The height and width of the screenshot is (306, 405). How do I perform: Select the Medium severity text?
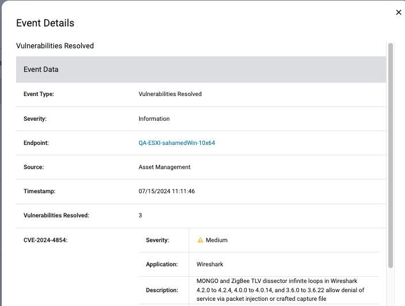click(216, 240)
